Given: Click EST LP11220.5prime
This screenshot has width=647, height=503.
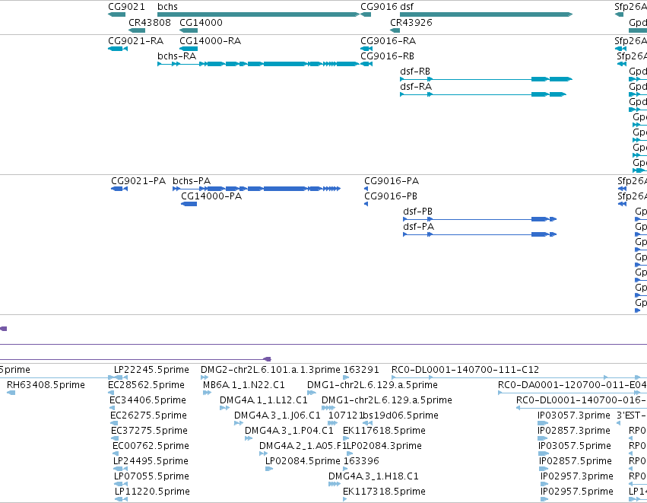Looking at the screenshot, I should [x=122, y=499].
